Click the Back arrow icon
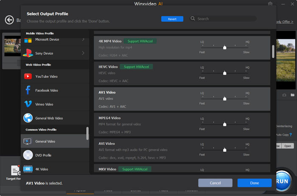Image resolution: width=297 pixels, height=196 pixels. coord(9,20)
